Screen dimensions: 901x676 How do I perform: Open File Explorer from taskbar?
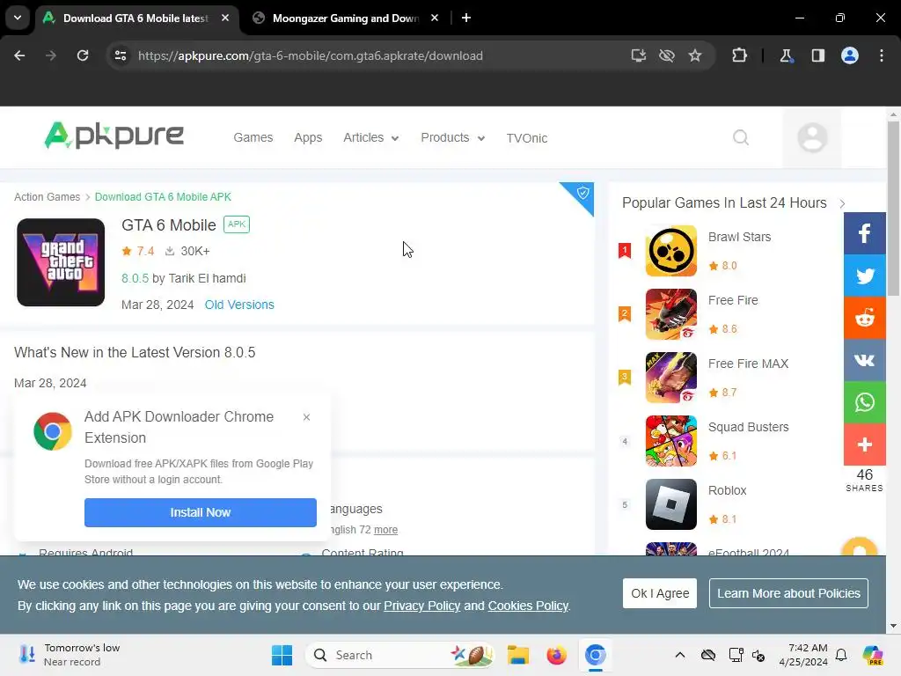coord(517,655)
